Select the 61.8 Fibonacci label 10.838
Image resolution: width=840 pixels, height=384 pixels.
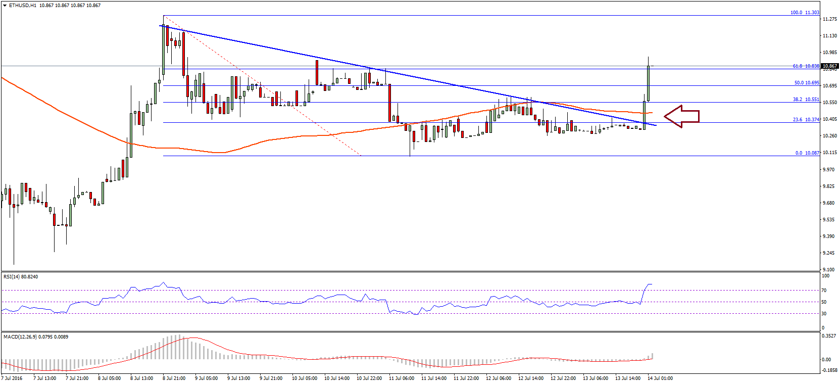[806, 66]
